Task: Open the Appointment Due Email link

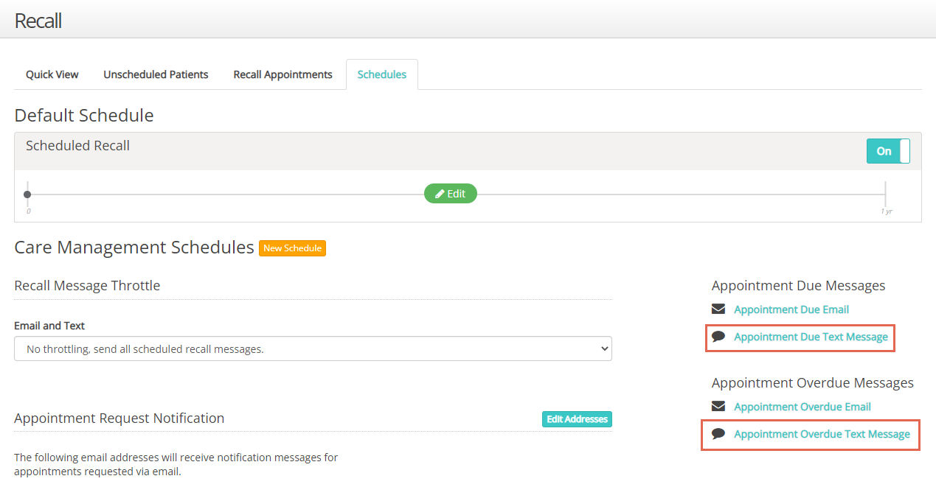Action: [x=791, y=309]
